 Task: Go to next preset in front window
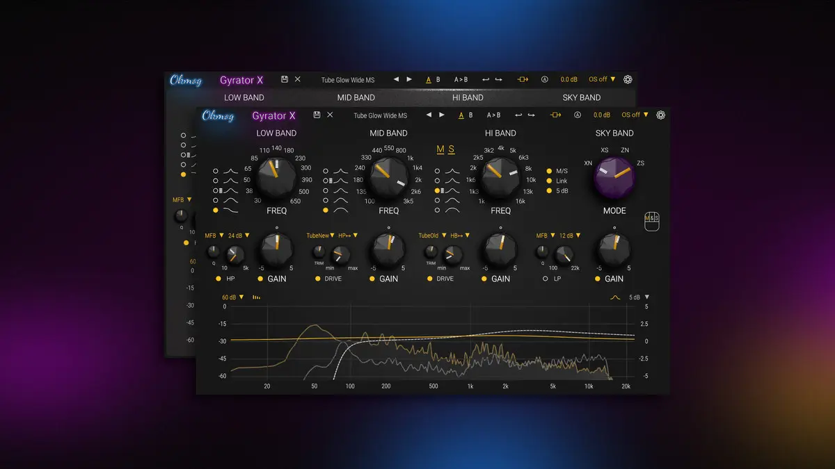coord(442,115)
